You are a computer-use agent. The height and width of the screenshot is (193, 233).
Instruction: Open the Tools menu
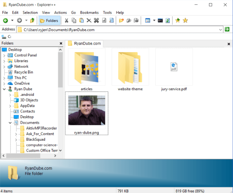tap(107, 13)
